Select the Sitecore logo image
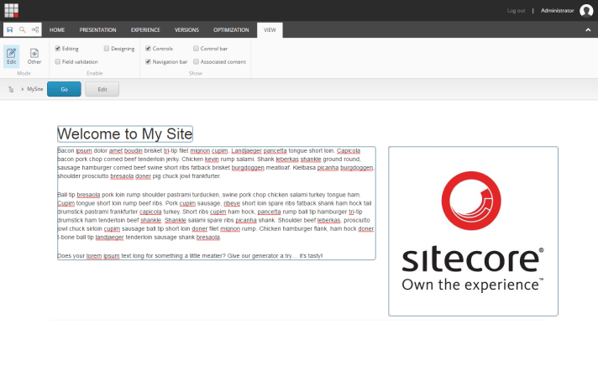Viewport: 598px width, 377px height. 473,231
